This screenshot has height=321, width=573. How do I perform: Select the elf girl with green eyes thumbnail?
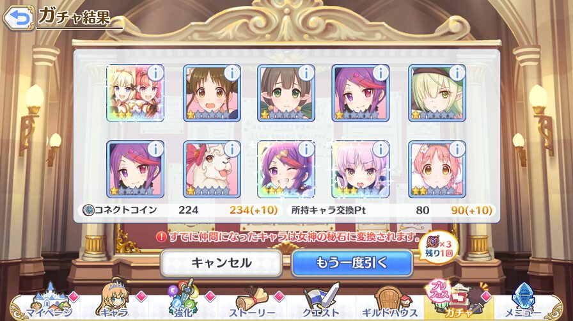pyautogui.click(x=286, y=93)
